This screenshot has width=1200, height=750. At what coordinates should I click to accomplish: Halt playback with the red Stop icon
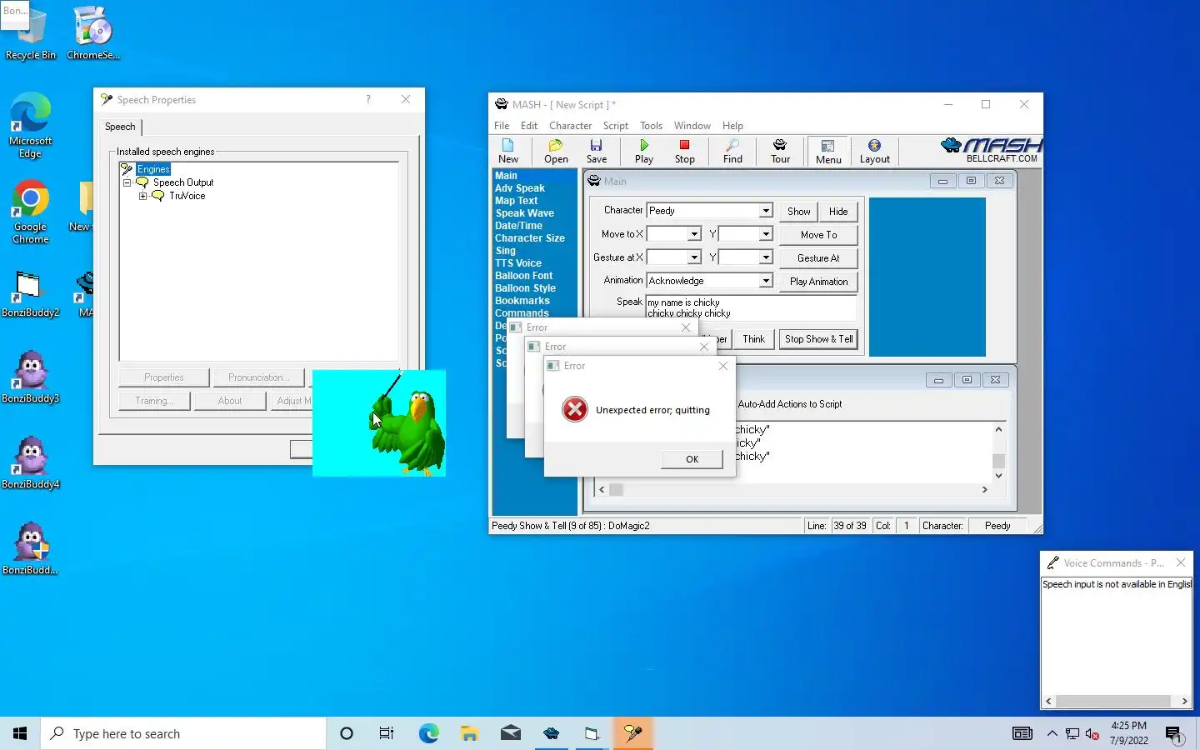click(685, 151)
